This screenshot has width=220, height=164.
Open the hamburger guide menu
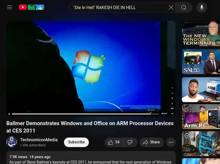pyautogui.click(x=10, y=7)
